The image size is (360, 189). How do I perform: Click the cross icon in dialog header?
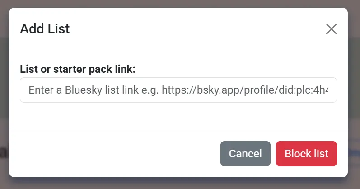click(332, 29)
